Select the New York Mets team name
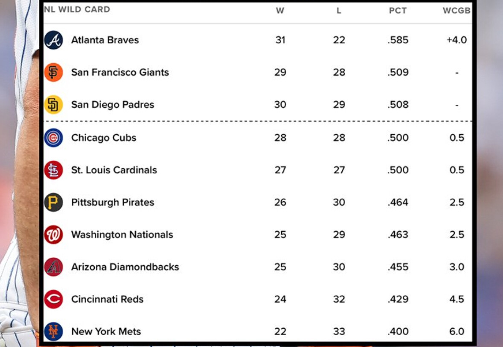This screenshot has height=347, width=503. coord(106,332)
